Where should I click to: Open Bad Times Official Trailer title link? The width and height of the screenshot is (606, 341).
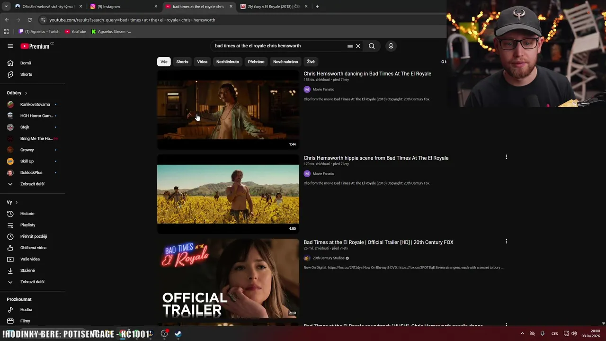(378, 242)
